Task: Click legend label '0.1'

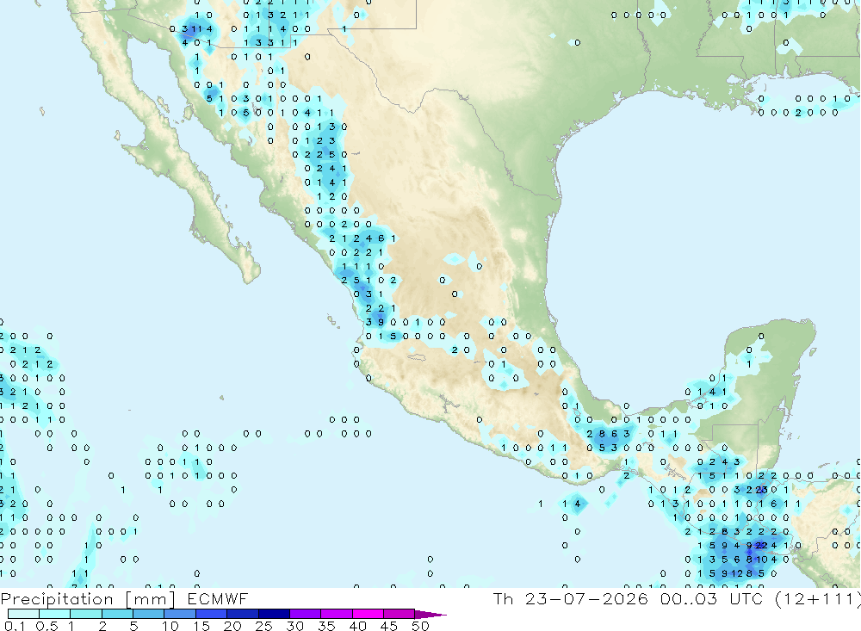Action: point(15,626)
